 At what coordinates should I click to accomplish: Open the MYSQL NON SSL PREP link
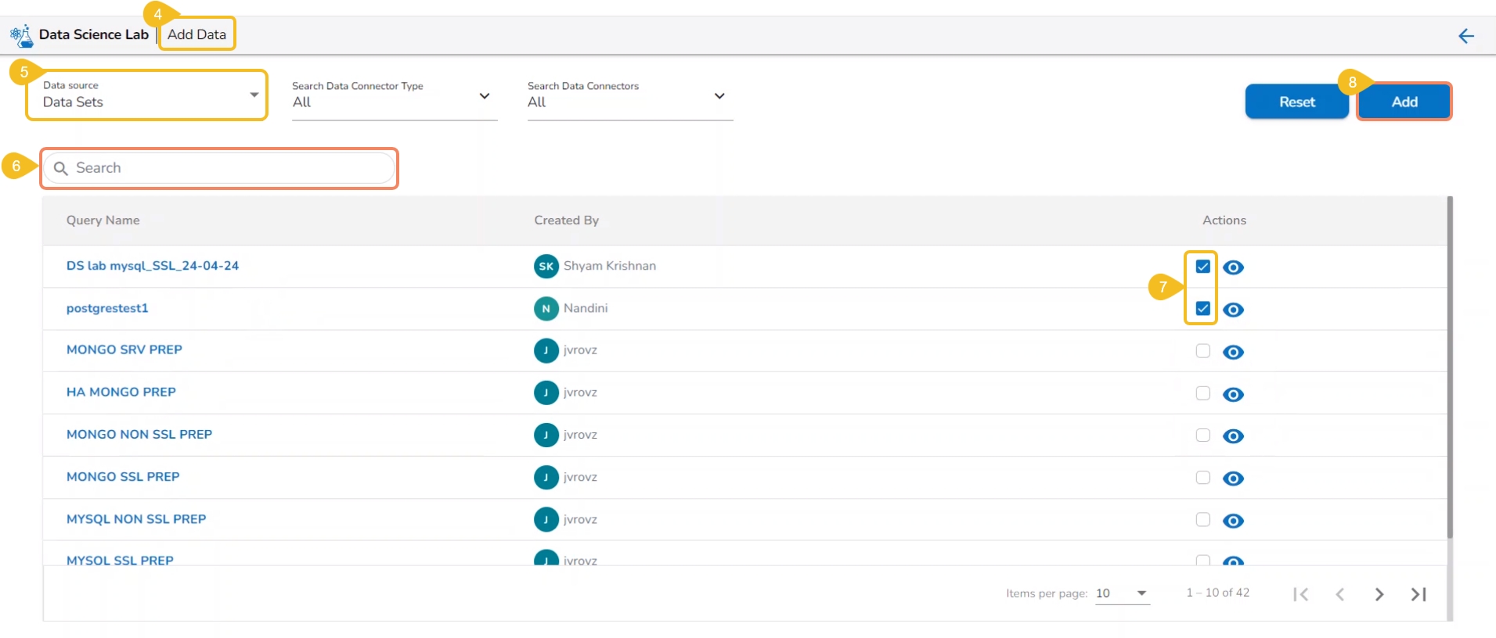pyautogui.click(x=136, y=519)
